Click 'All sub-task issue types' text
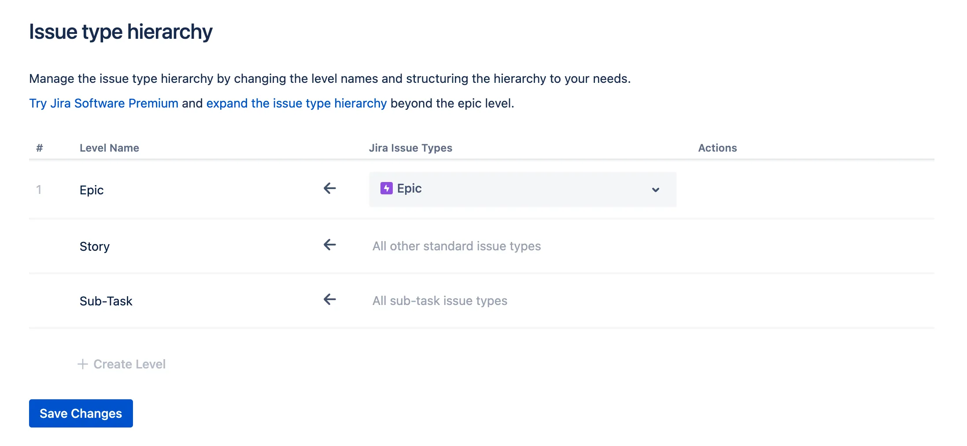This screenshot has width=967, height=446. click(x=440, y=301)
